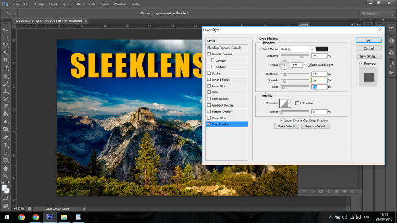Click OK in Layer Style dialog

coord(368,40)
